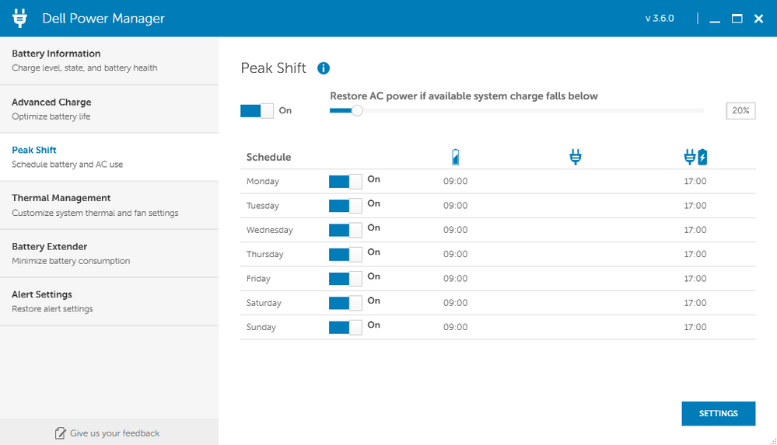
Task: Click Friday's 09:00 start time
Action: [x=456, y=278]
